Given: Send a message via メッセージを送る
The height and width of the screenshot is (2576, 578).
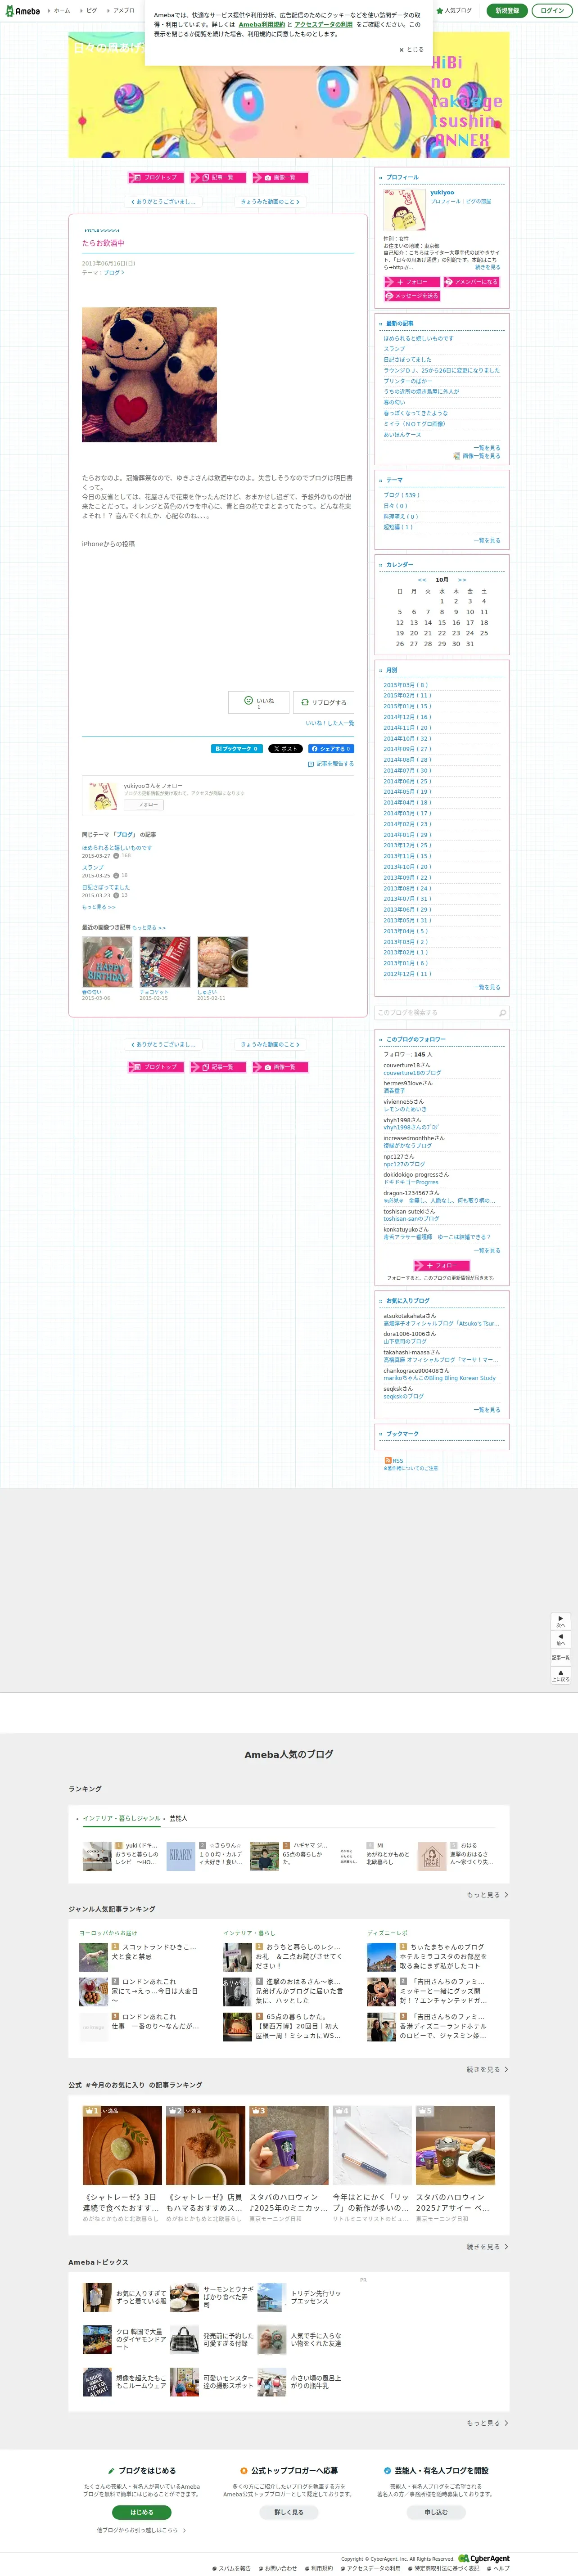Looking at the screenshot, I should (x=411, y=296).
